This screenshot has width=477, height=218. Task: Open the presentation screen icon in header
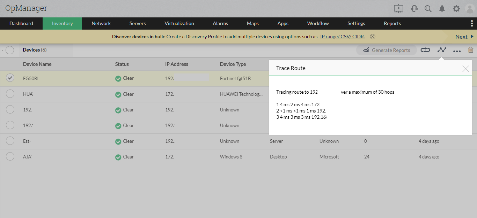tap(398, 9)
